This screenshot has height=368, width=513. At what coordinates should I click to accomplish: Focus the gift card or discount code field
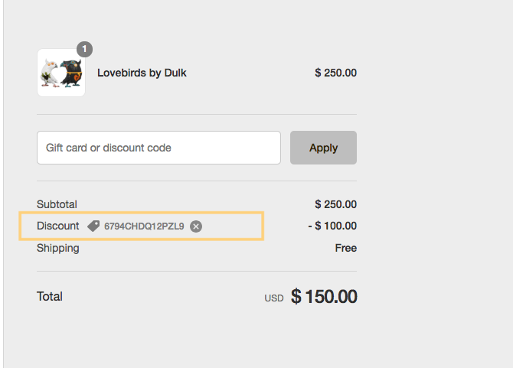[158, 148]
